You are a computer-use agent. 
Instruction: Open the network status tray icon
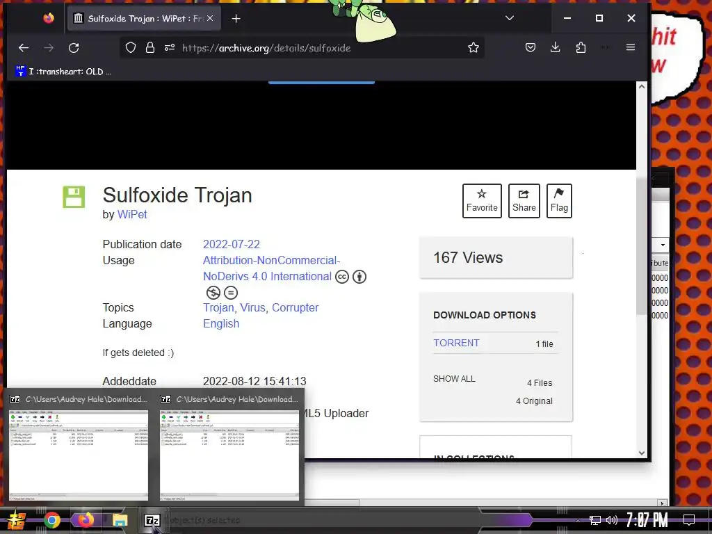594,520
